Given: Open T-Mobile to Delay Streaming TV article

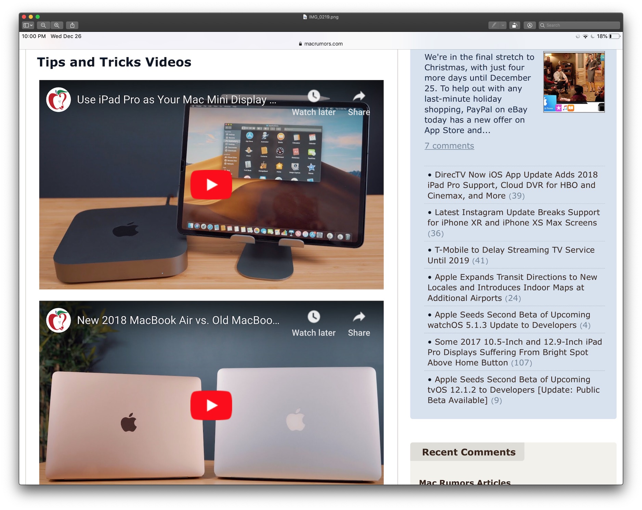Looking at the screenshot, I should pyautogui.click(x=511, y=255).
